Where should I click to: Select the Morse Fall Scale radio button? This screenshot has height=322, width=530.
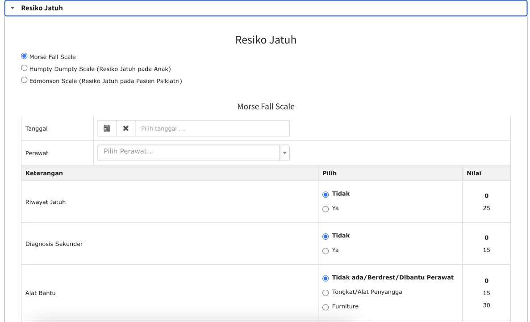(24, 56)
